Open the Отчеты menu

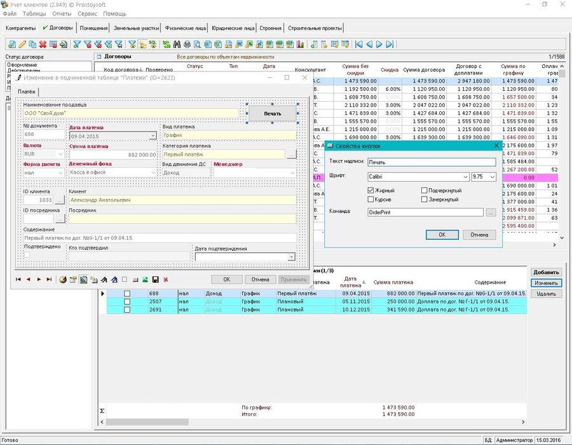tap(62, 13)
